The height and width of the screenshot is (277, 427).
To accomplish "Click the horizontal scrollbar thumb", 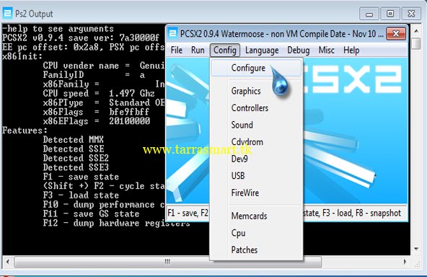I will click(168, 262).
